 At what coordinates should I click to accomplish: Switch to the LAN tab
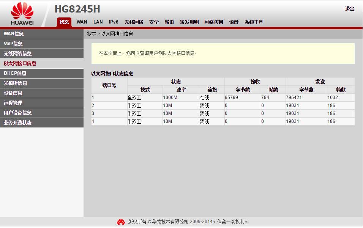[x=98, y=22]
